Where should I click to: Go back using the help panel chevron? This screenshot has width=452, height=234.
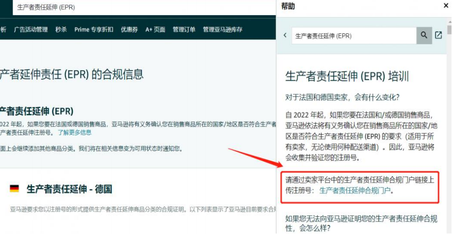pyautogui.click(x=285, y=35)
